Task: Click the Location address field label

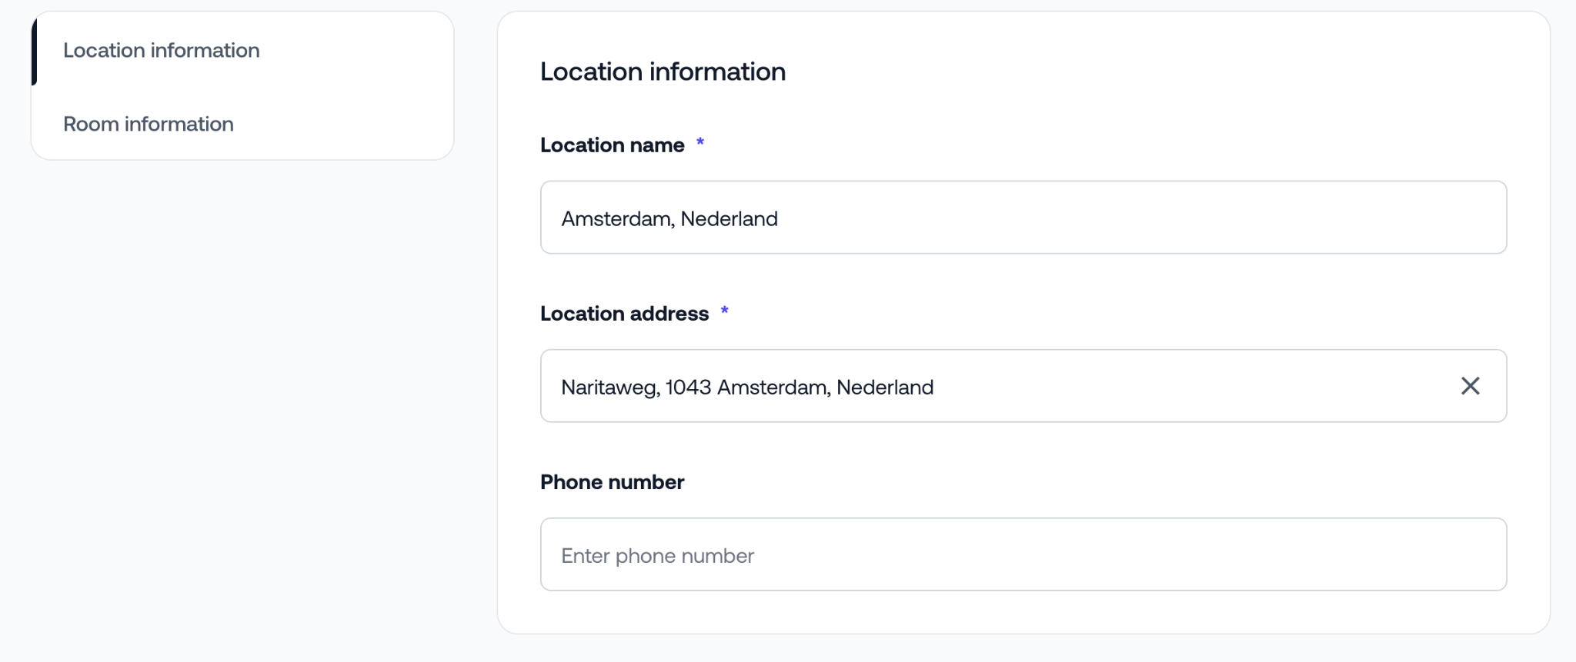Action: click(x=624, y=314)
